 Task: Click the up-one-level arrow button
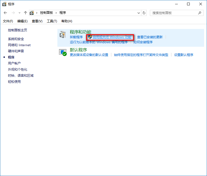click(x=26, y=13)
